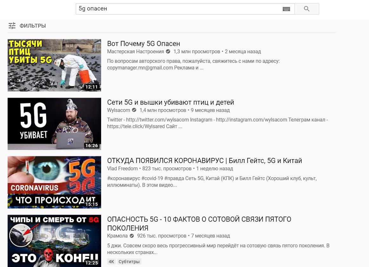Click the 4K badge

[111, 262]
